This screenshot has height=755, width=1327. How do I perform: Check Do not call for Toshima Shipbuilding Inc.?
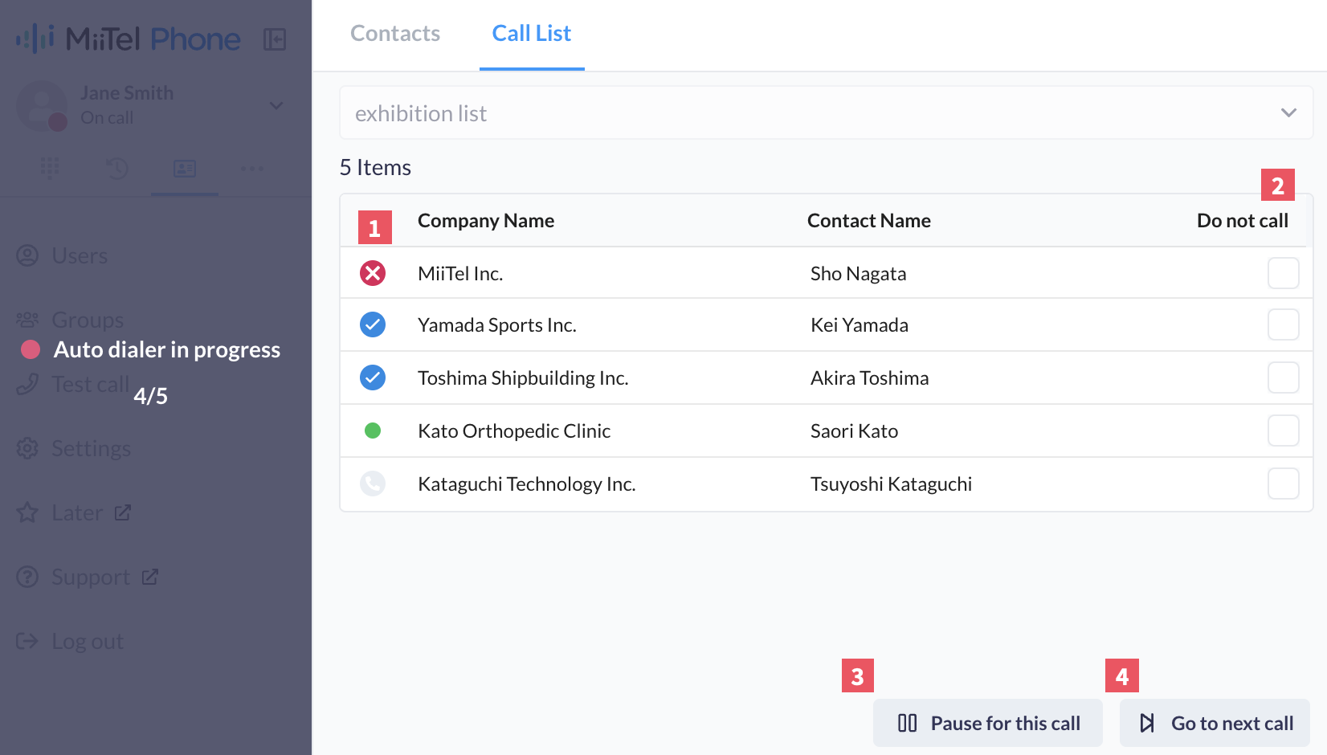pos(1283,377)
